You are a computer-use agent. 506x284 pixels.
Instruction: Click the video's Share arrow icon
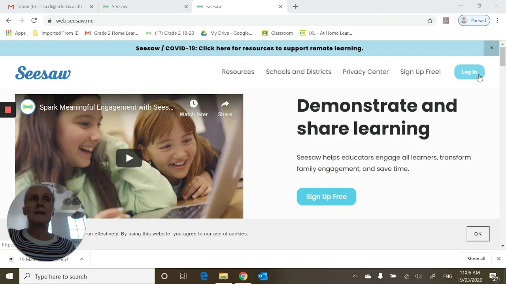pos(225,104)
